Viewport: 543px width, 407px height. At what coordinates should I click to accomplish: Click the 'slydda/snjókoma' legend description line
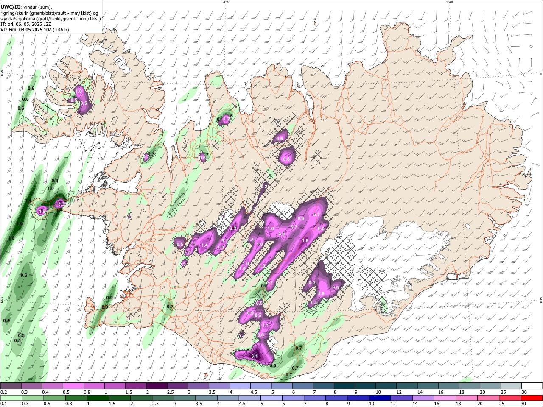click(x=50, y=19)
